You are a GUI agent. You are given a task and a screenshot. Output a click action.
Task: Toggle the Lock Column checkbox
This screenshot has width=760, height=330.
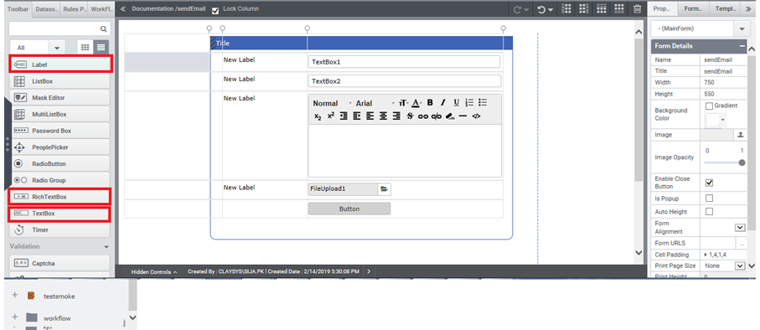[x=215, y=9]
